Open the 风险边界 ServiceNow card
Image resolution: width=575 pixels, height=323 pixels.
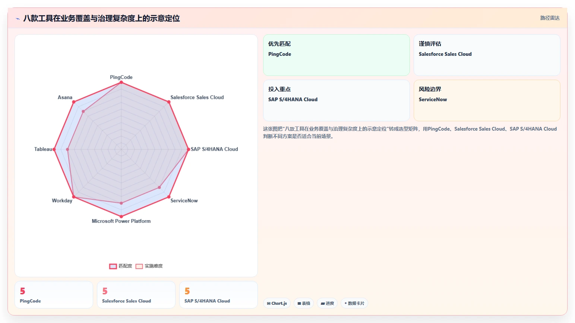487,100
